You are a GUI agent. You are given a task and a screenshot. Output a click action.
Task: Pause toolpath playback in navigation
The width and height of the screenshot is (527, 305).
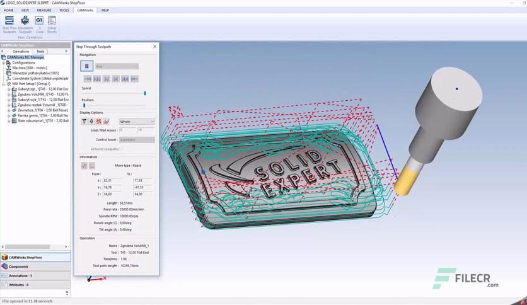87,66
